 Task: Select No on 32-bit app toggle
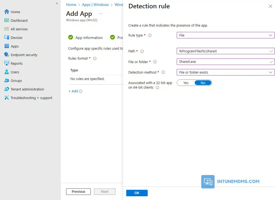click(x=203, y=83)
